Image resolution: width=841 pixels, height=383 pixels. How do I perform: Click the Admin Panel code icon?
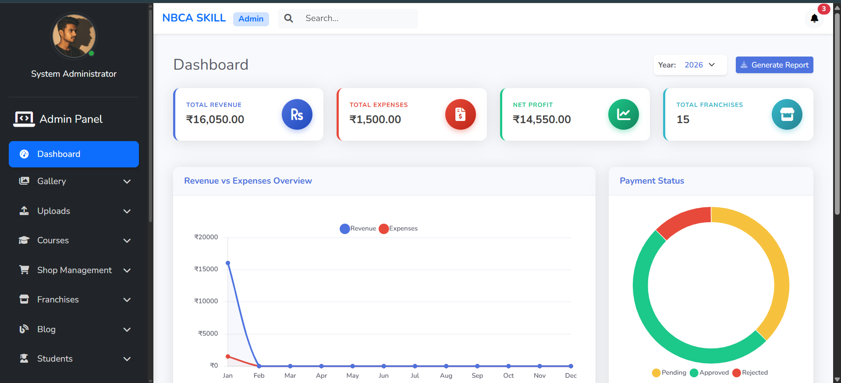pos(24,119)
